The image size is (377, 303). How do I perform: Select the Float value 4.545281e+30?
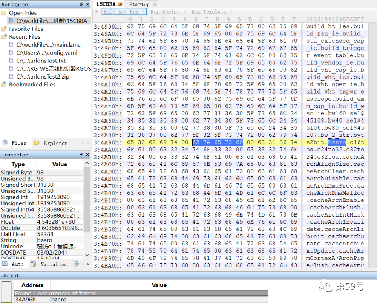tap(56, 222)
